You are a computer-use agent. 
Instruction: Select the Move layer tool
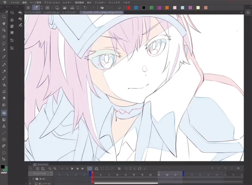pos(4,37)
